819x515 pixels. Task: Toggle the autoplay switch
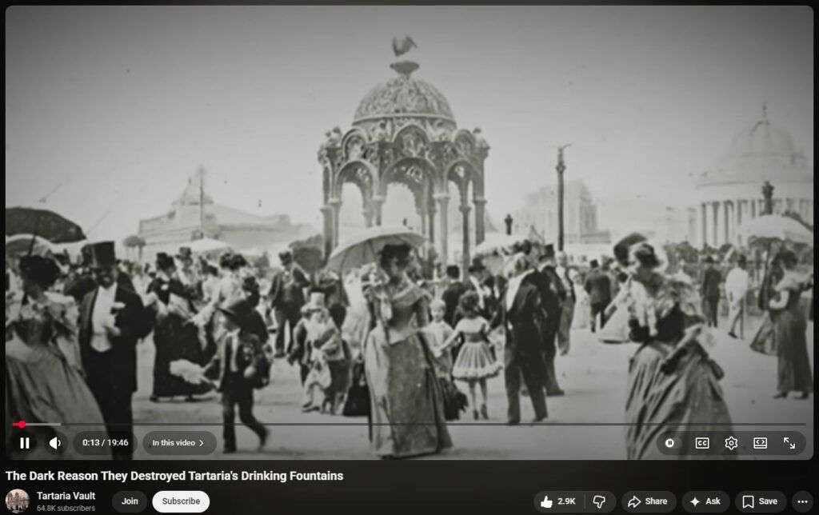tap(670, 443)
